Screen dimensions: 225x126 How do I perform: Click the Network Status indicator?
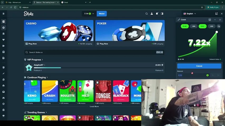[215, 59]
